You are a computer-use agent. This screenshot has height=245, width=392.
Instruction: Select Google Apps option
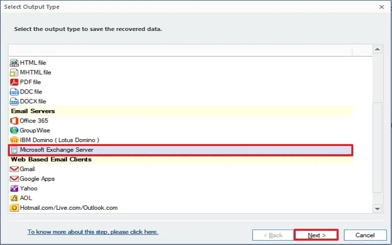37,179
